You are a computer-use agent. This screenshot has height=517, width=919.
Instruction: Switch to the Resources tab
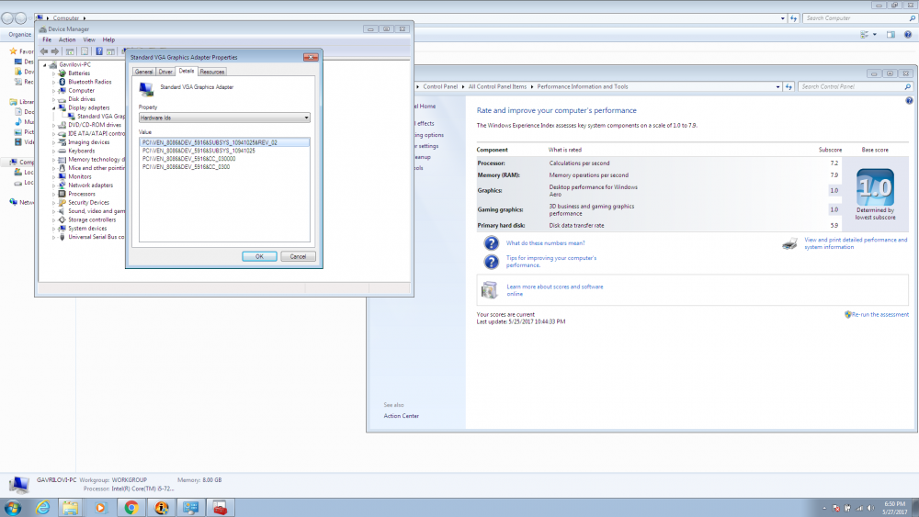point(212,72)
